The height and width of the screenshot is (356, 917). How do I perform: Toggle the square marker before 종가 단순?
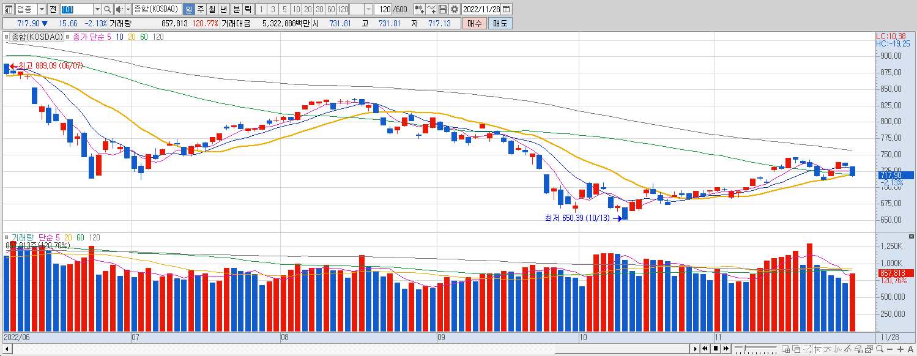[68, 37]
